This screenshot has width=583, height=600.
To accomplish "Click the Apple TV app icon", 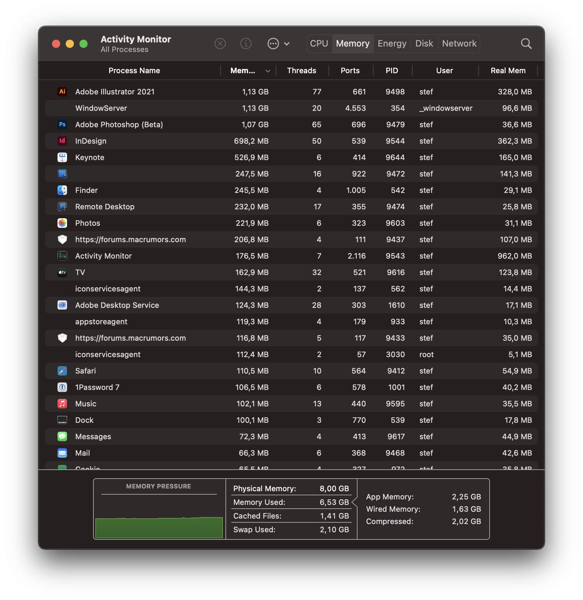I will (62, 272).
